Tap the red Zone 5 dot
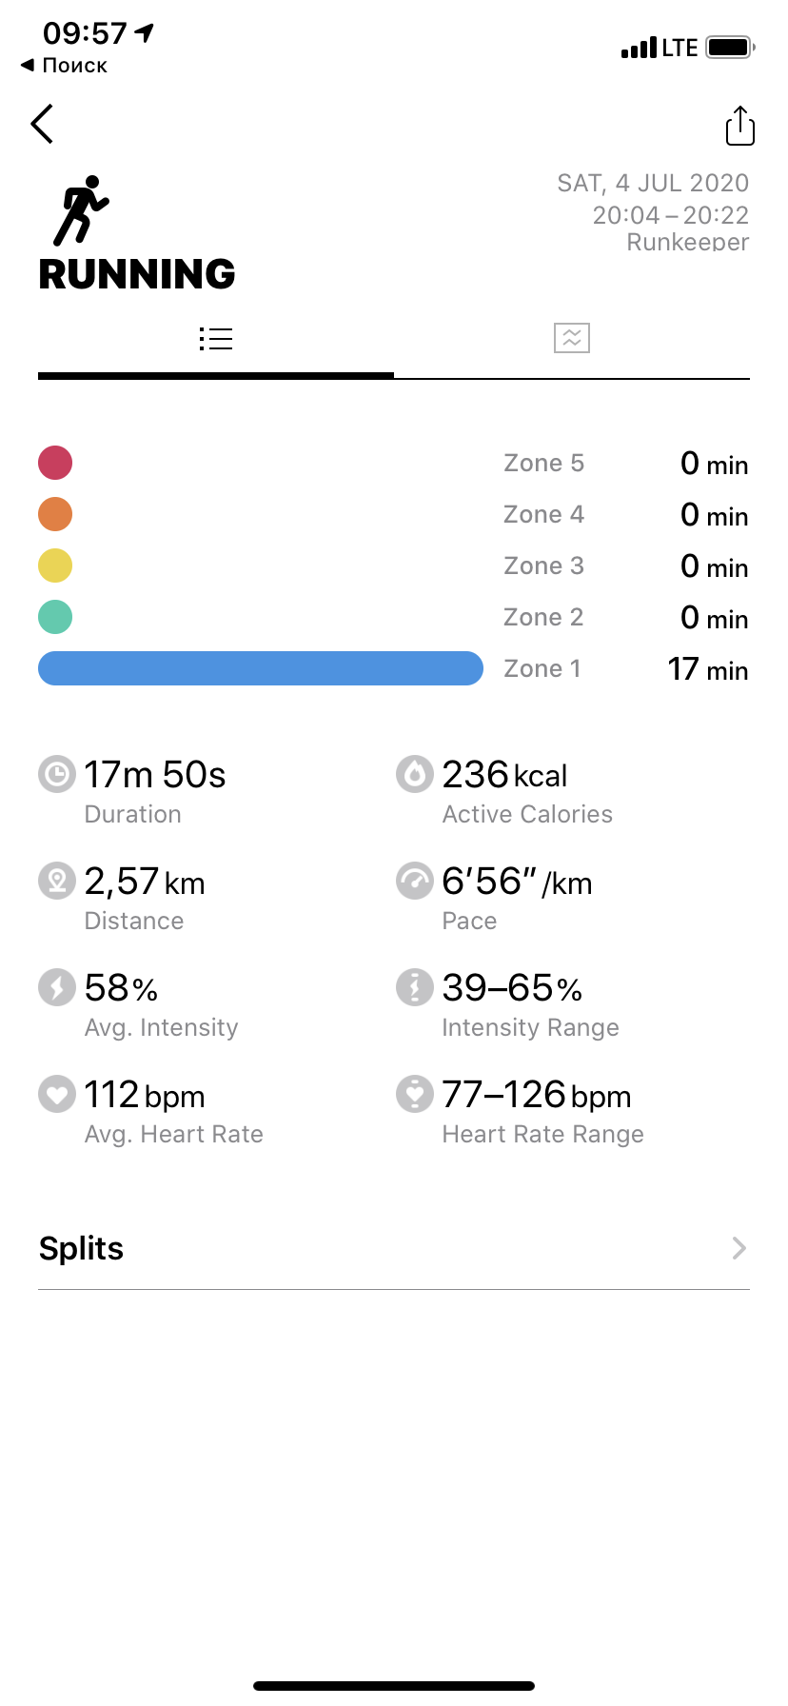The image size is (788, 1706). click(x=55, y=463)
